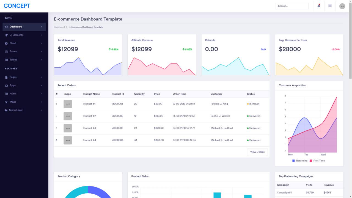Click the Pages file icon
This screenshot has width=352, height=198.
[x=6, y=77]
